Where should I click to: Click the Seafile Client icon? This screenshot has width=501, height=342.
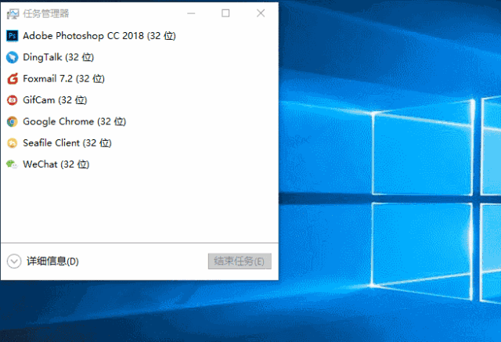(12, 143)
